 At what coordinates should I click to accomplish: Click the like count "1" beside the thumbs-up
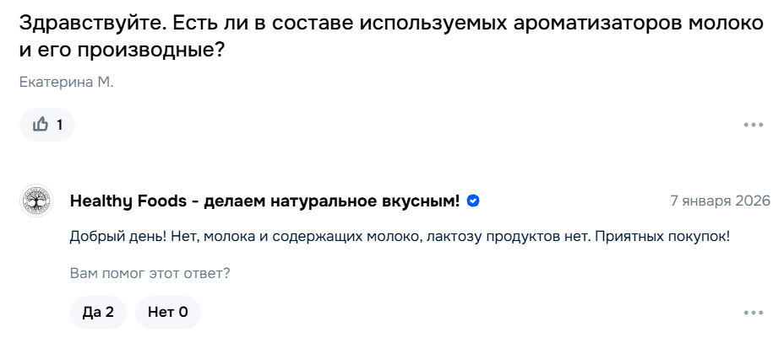click(59, 125)
